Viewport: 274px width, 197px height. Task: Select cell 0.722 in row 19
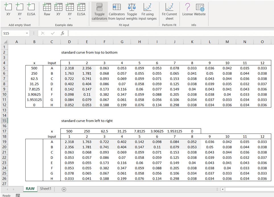(104, 142)
